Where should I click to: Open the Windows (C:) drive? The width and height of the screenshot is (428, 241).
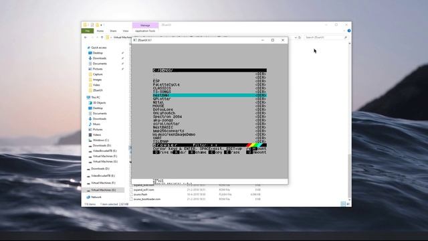(101, 140)
